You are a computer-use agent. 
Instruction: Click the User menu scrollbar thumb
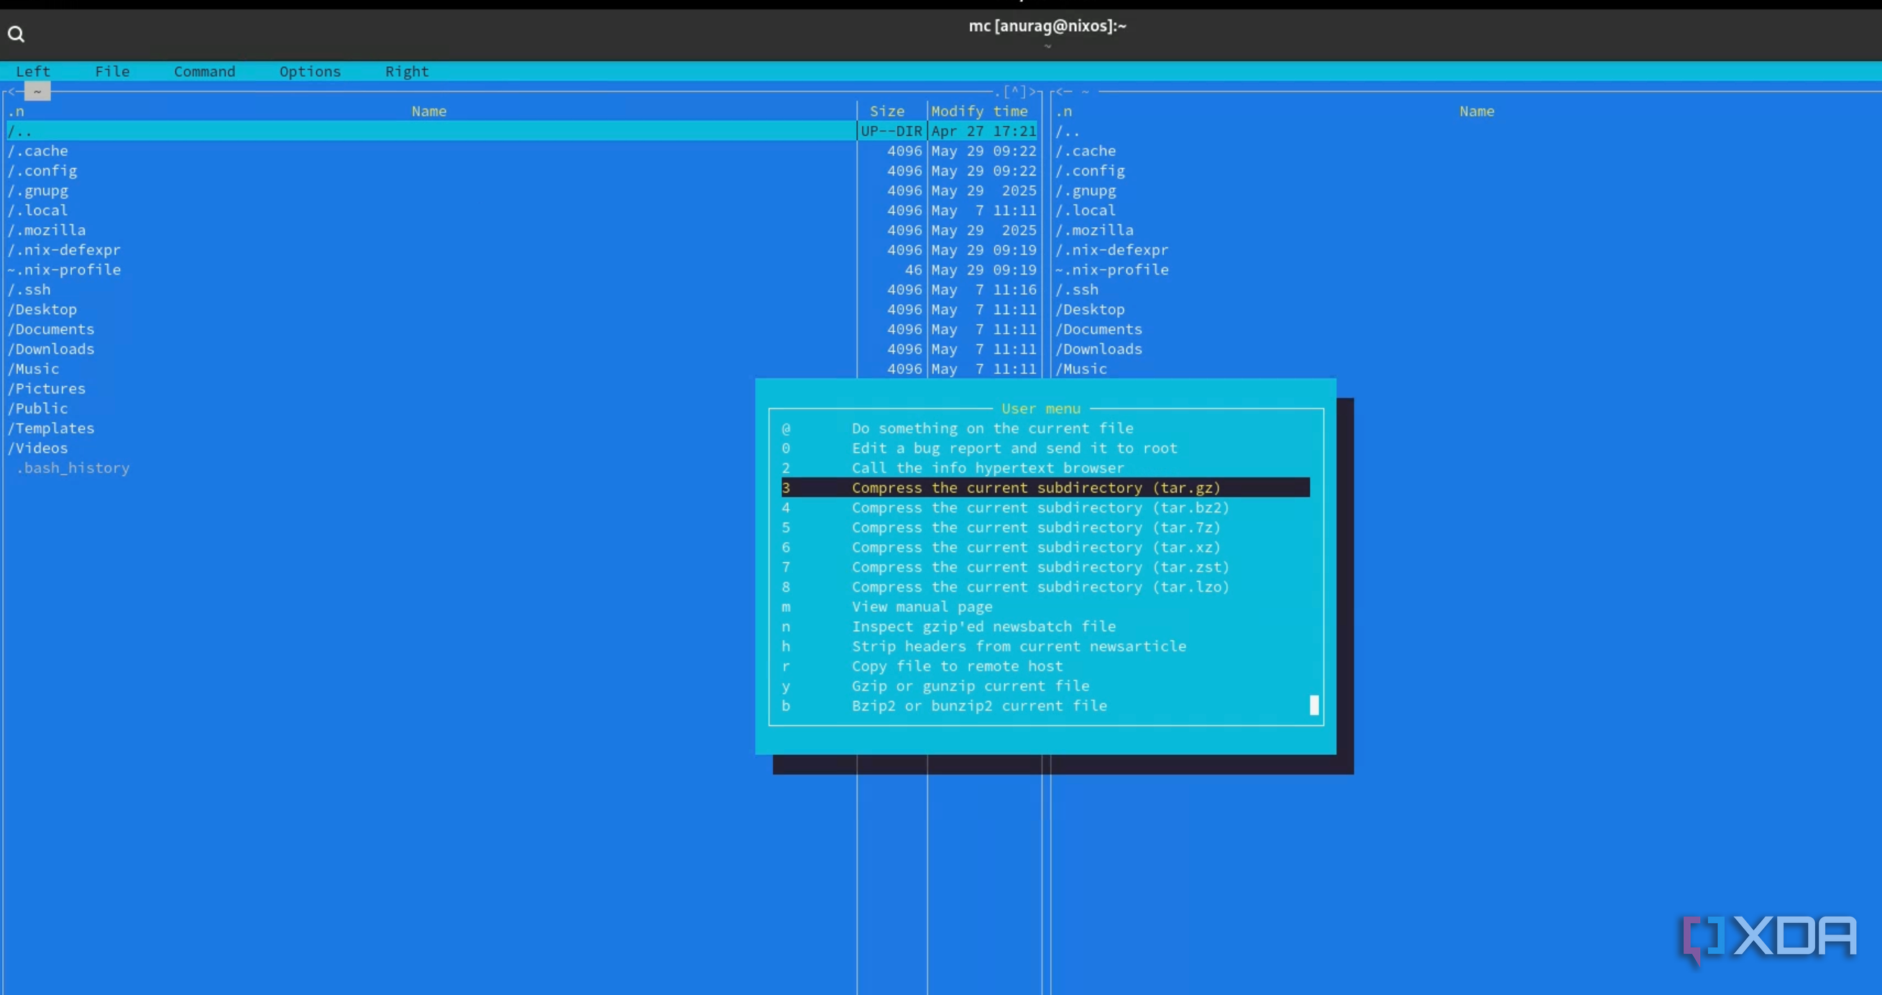[1314, 705]
